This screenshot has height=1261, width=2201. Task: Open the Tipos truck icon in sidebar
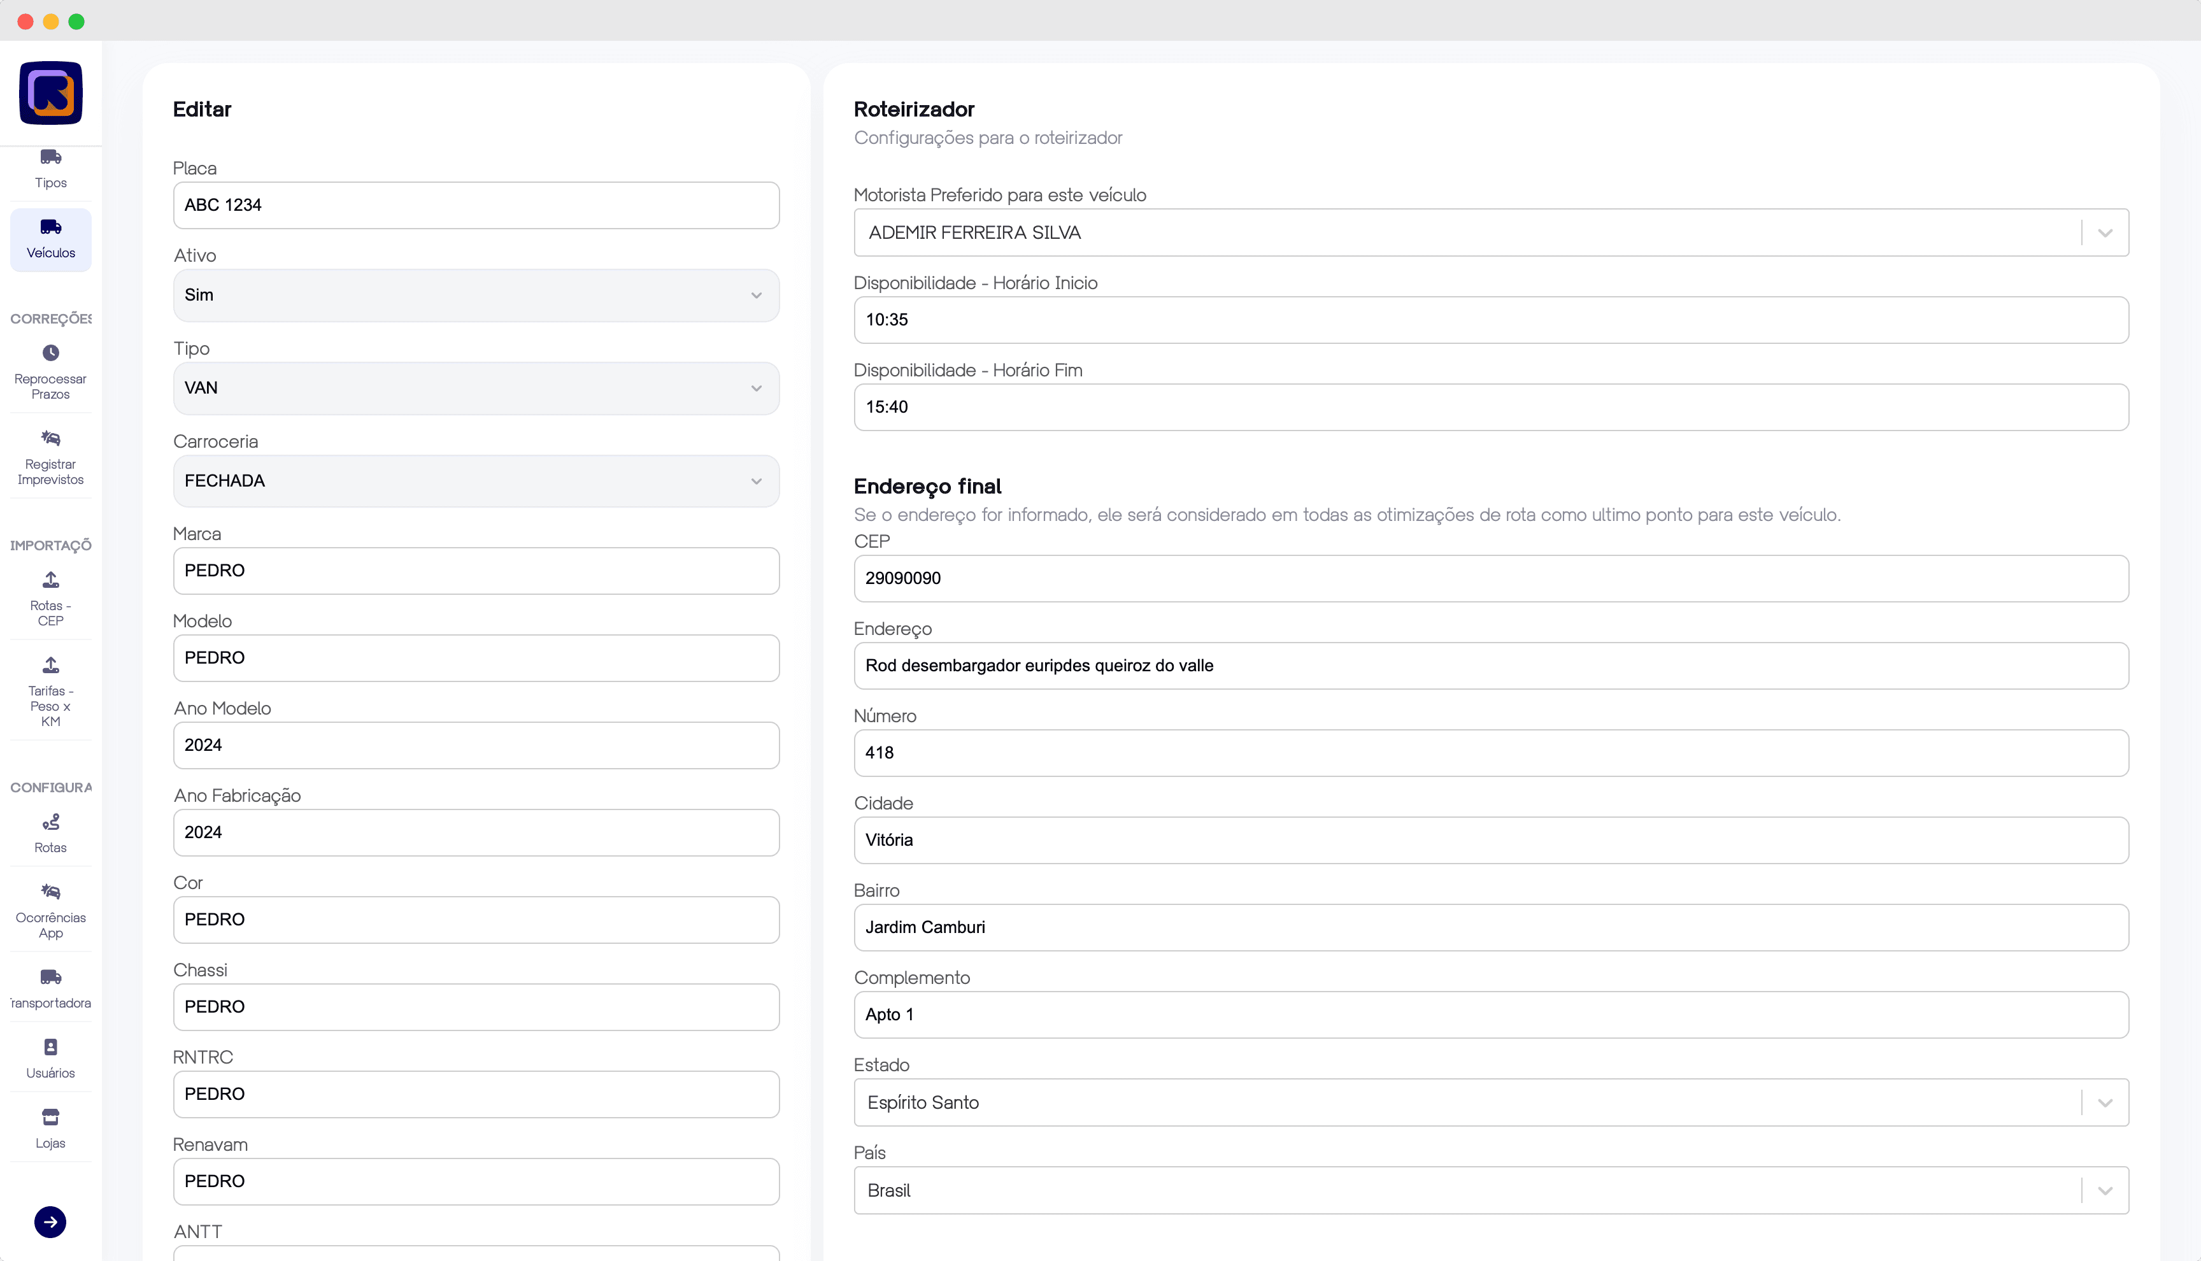50,158
